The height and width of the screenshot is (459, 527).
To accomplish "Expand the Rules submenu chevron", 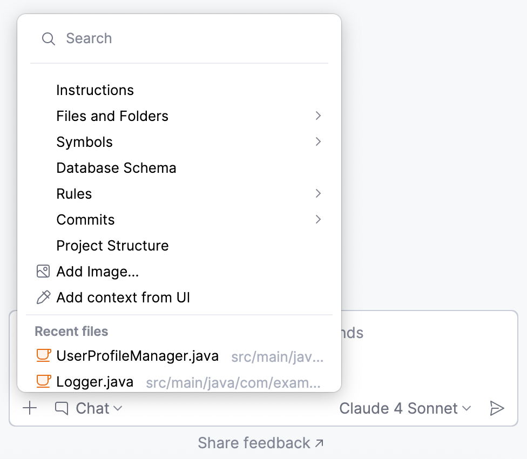I will [318, 193].
